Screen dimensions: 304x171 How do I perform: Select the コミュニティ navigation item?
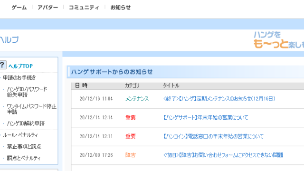click(x=84, y=8)
